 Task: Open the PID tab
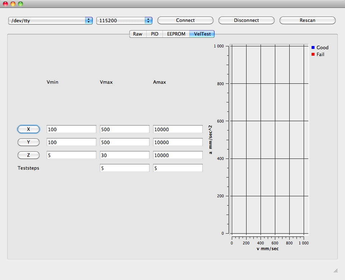(155, 34)
